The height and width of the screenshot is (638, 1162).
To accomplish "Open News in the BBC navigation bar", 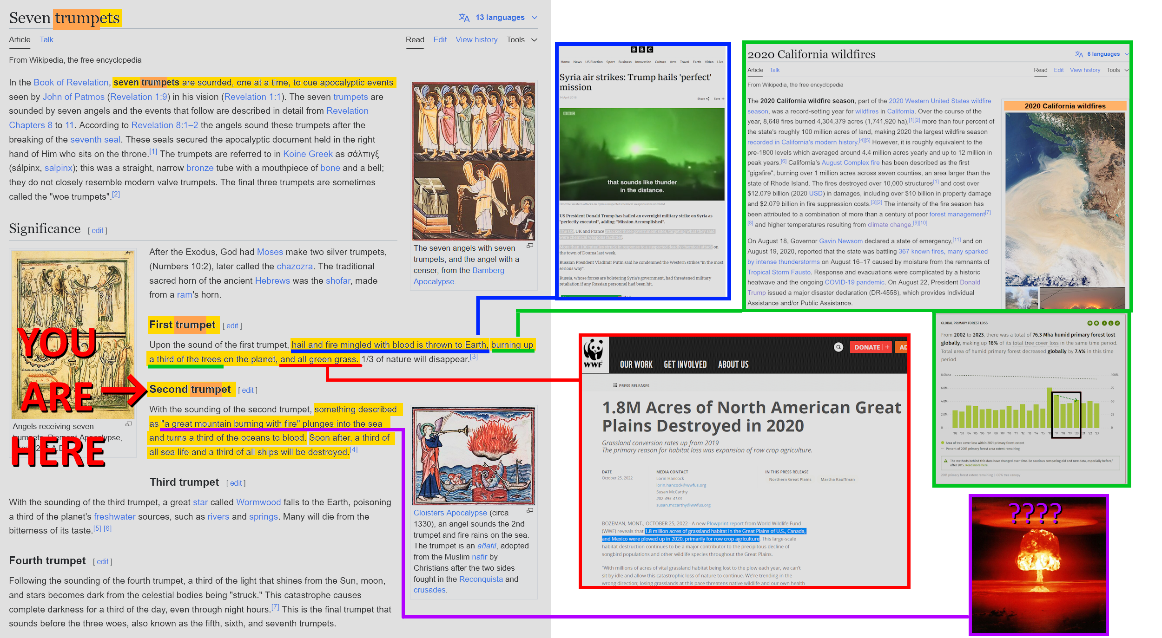I will pos(577,62).
